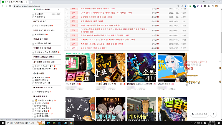Click the scroll-to-top arrow button
Screen dimensions: 222x125
point(213,114)
